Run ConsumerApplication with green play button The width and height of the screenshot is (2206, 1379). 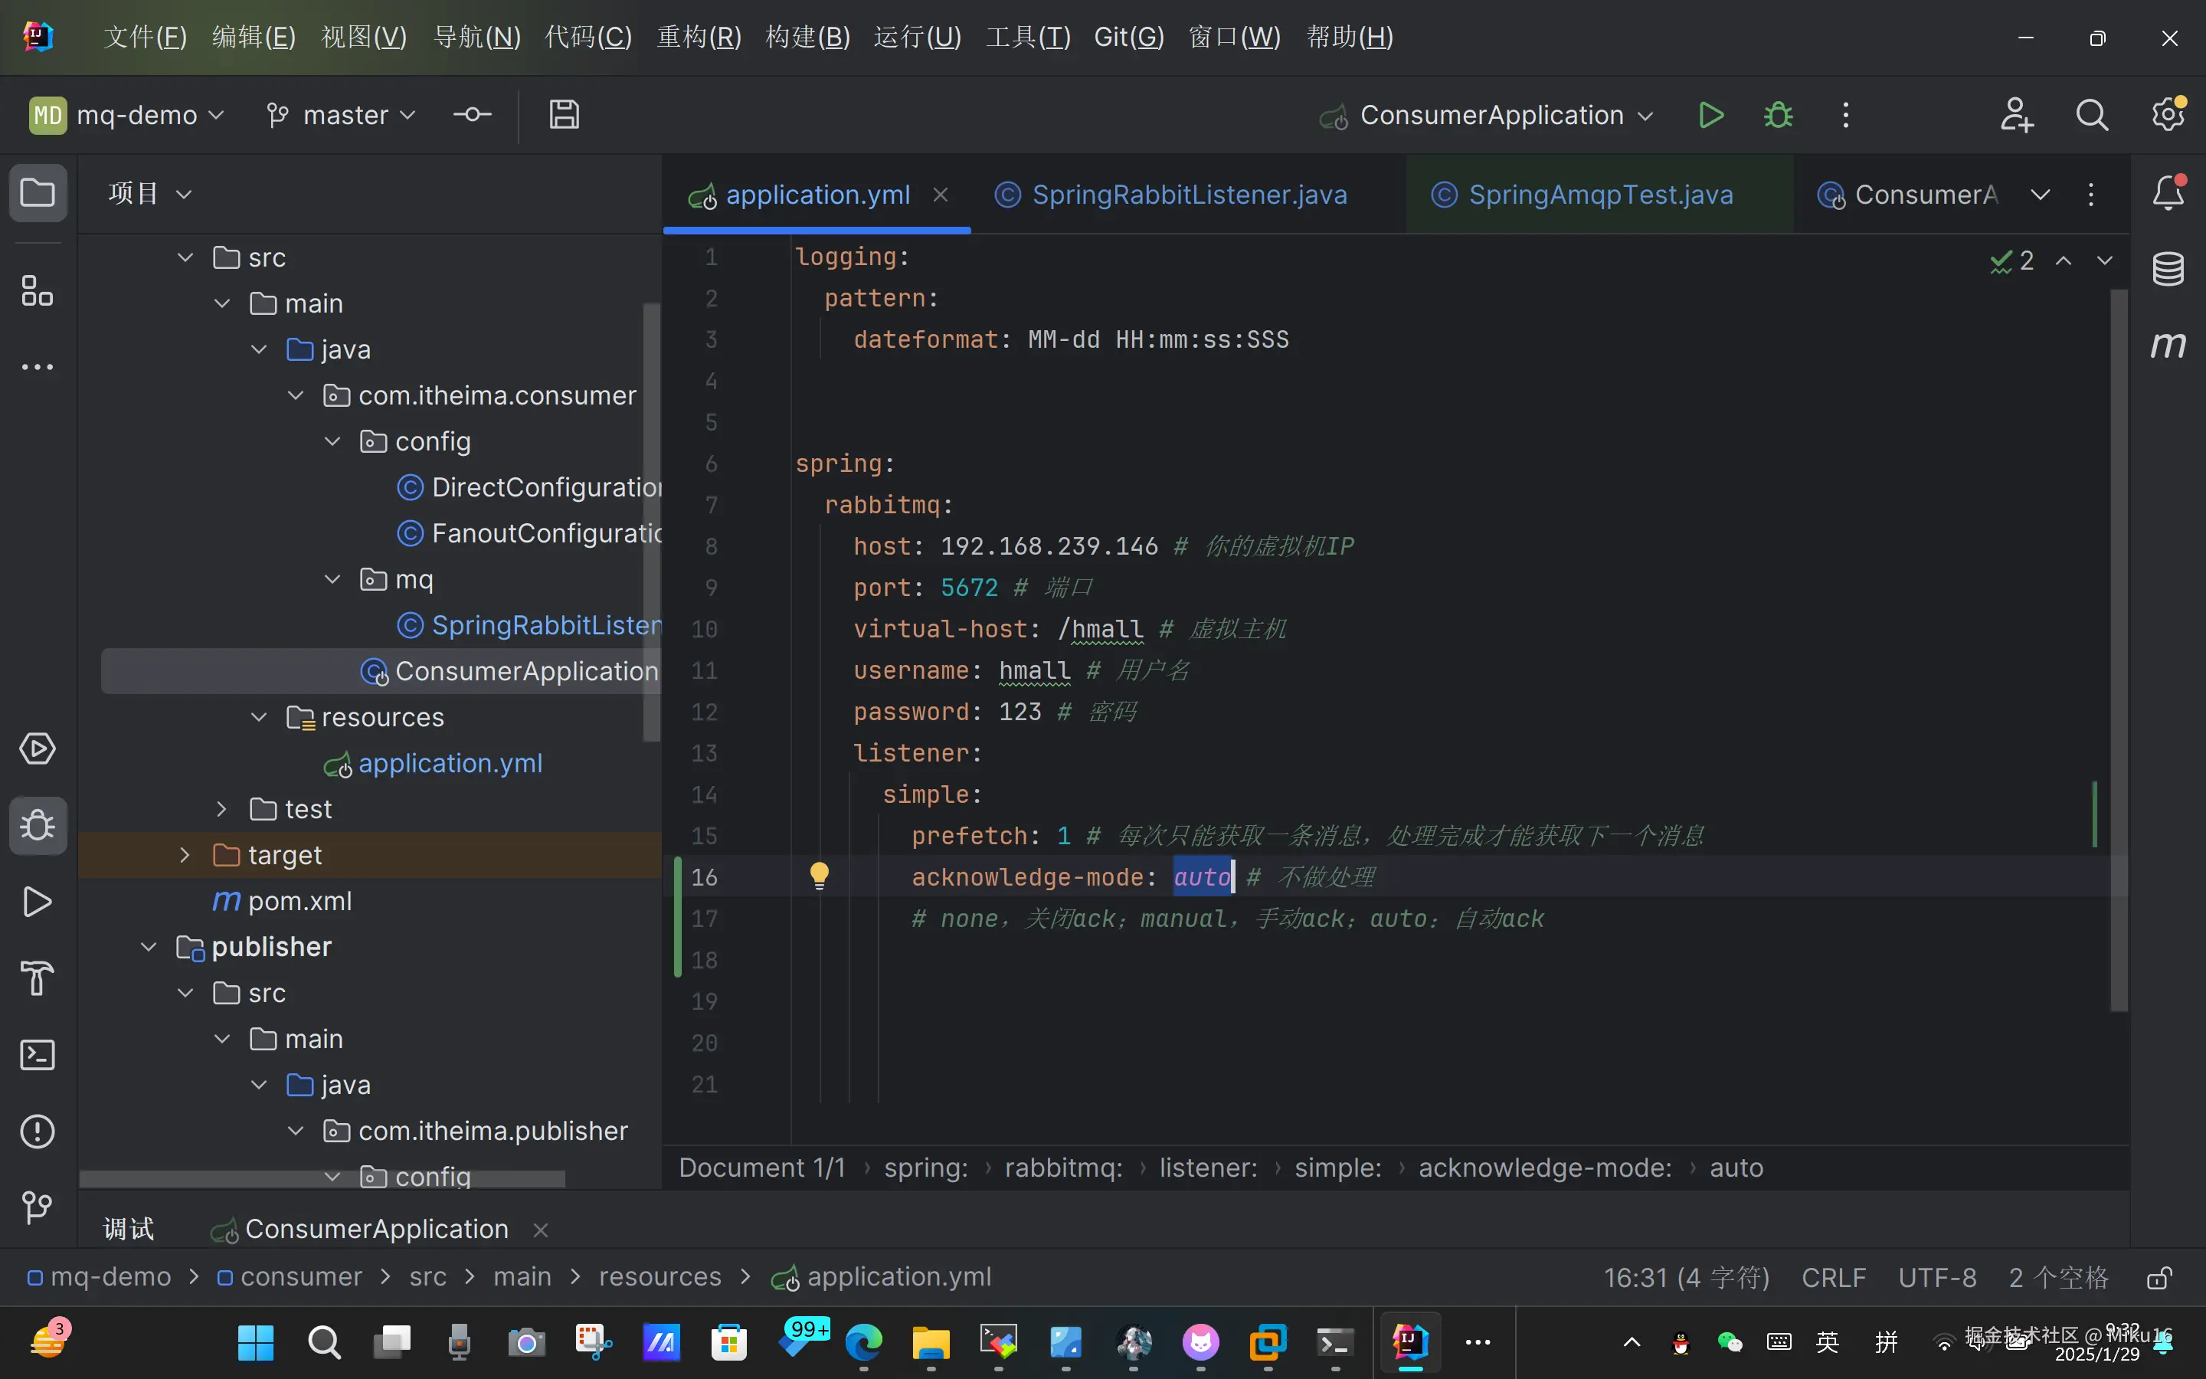[x=1711, y=116]
